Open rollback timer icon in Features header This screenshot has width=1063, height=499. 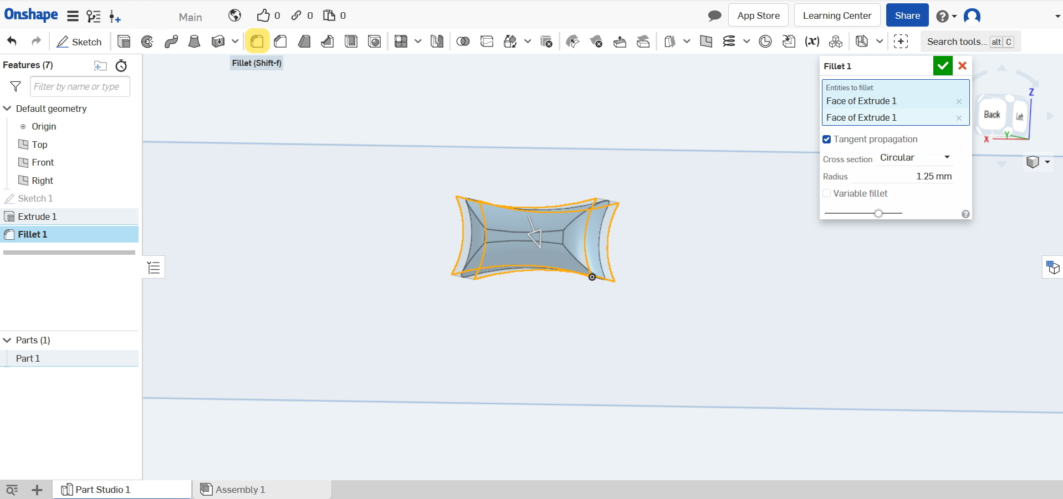(x=121, y=66)
